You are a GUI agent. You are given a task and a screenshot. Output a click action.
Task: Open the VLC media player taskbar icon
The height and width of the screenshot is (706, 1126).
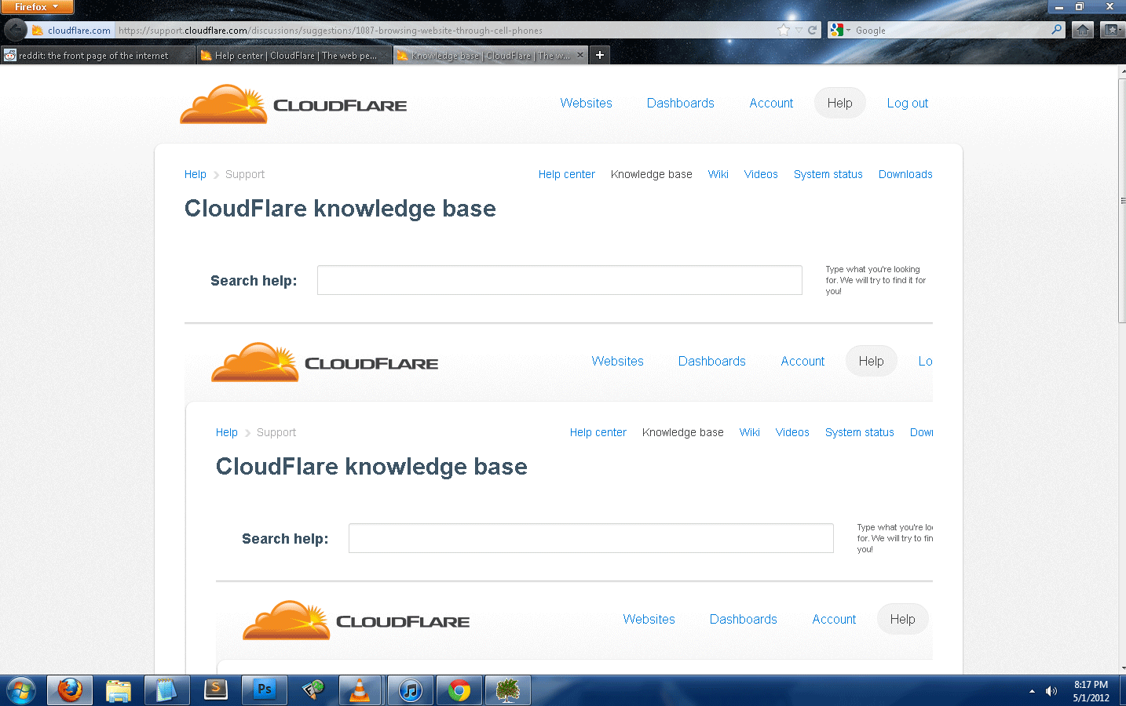pos(359,690)
